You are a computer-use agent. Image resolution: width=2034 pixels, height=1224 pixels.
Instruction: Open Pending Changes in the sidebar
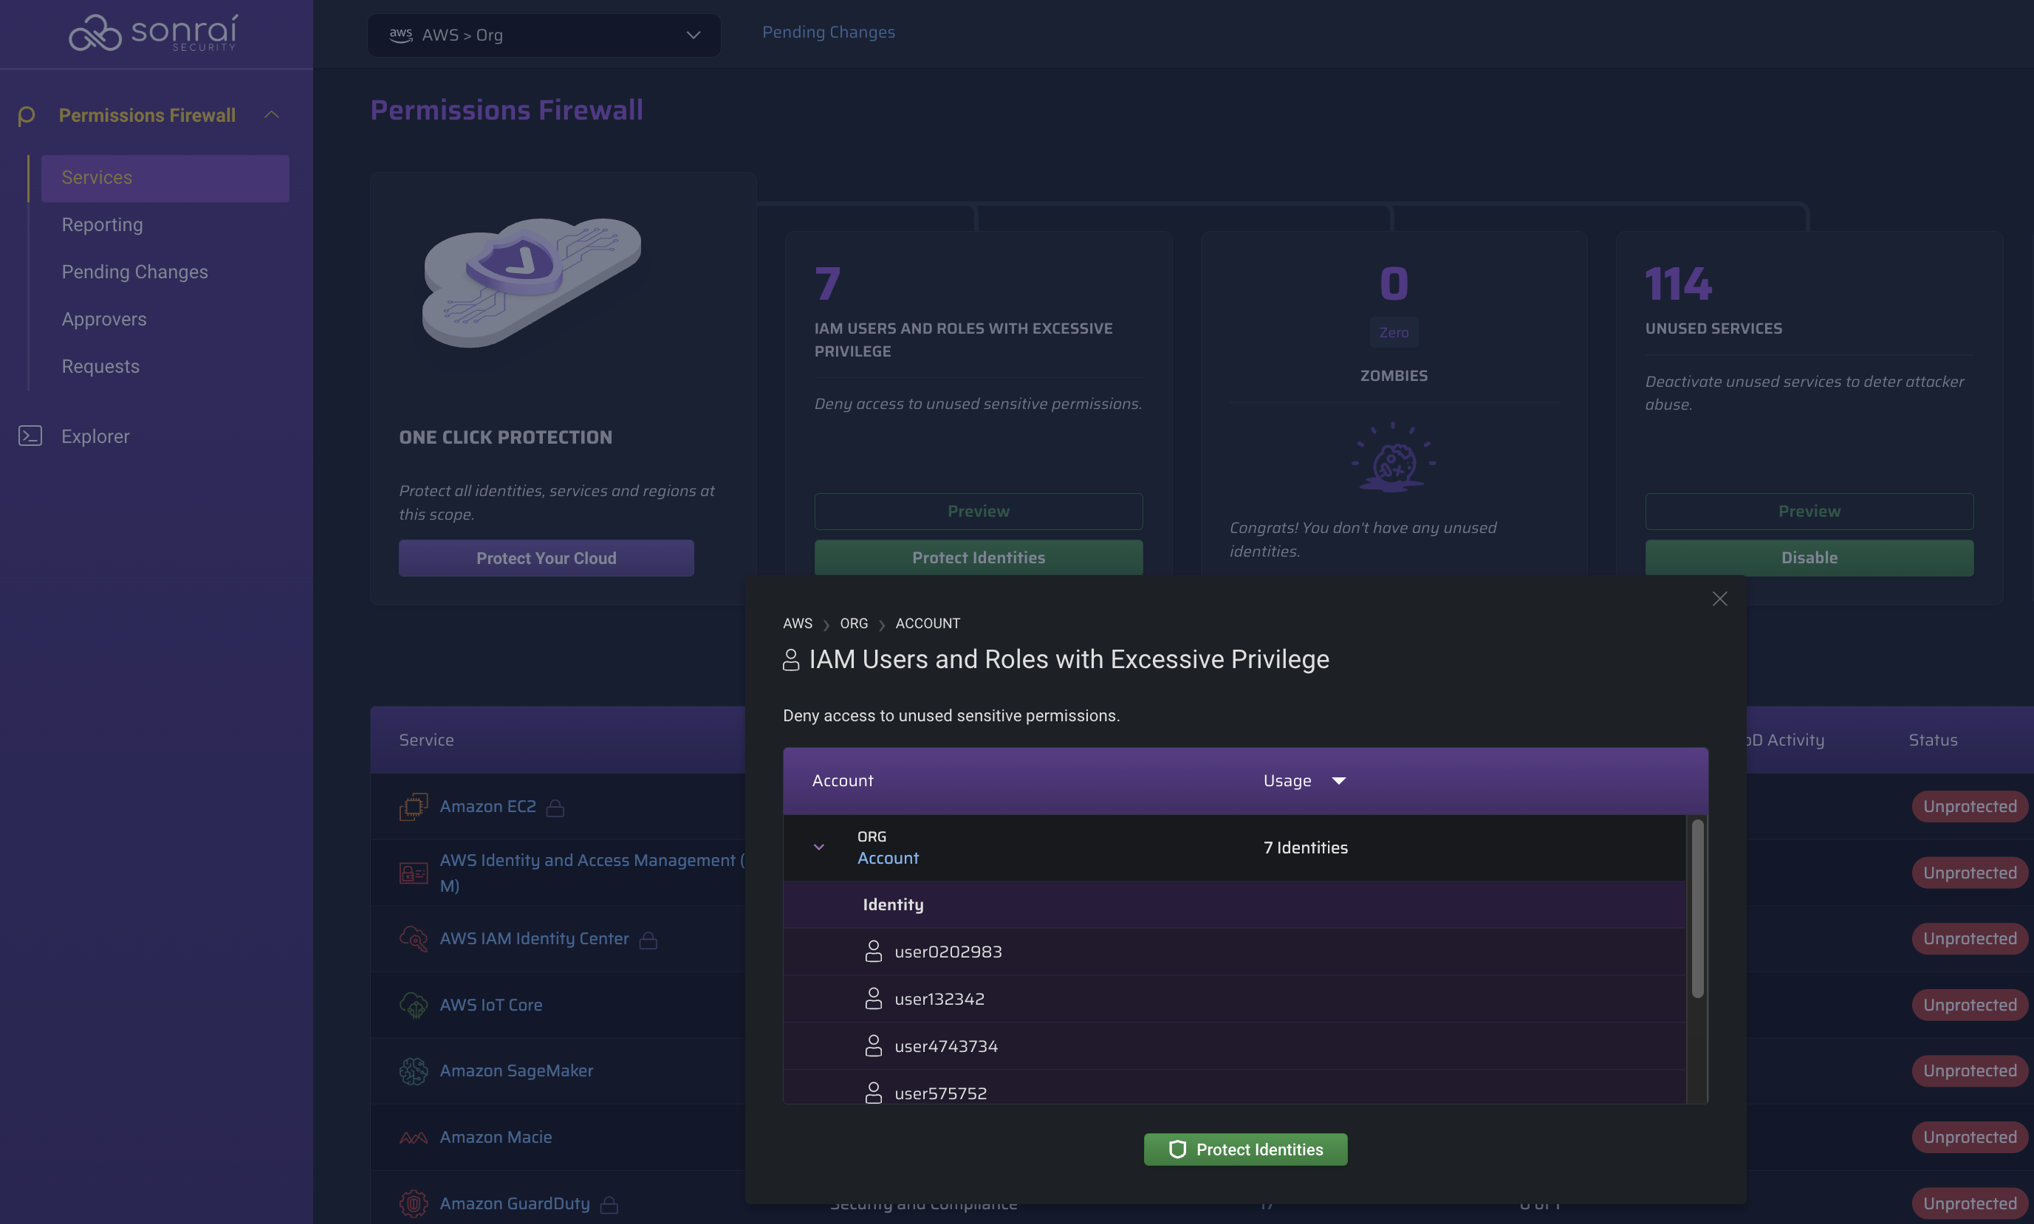pyautogui.click(x=134, y=272)
